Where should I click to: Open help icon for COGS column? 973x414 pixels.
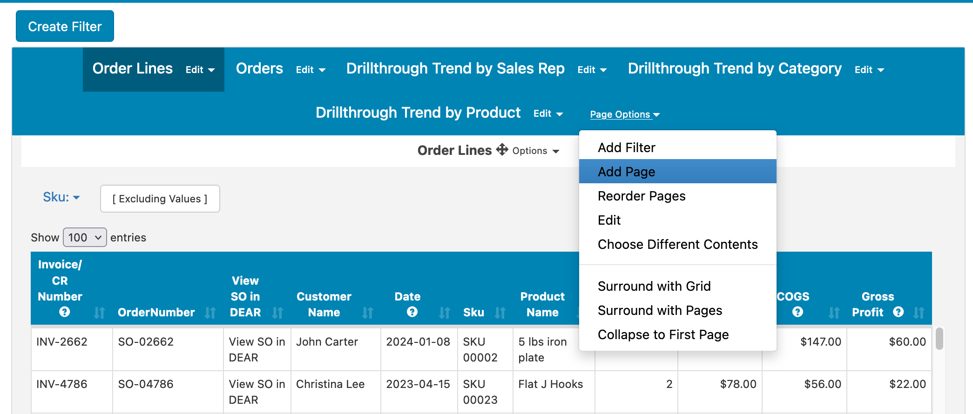click(797, 312)
